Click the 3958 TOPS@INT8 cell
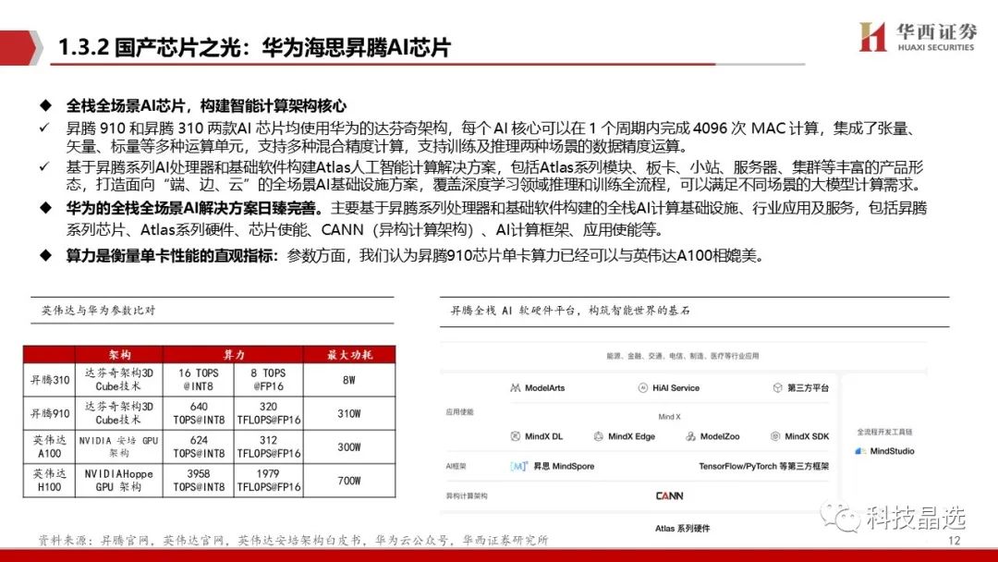 [x=199, y=481]
